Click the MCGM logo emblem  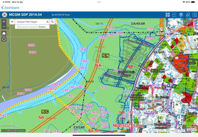pos(4,15)
